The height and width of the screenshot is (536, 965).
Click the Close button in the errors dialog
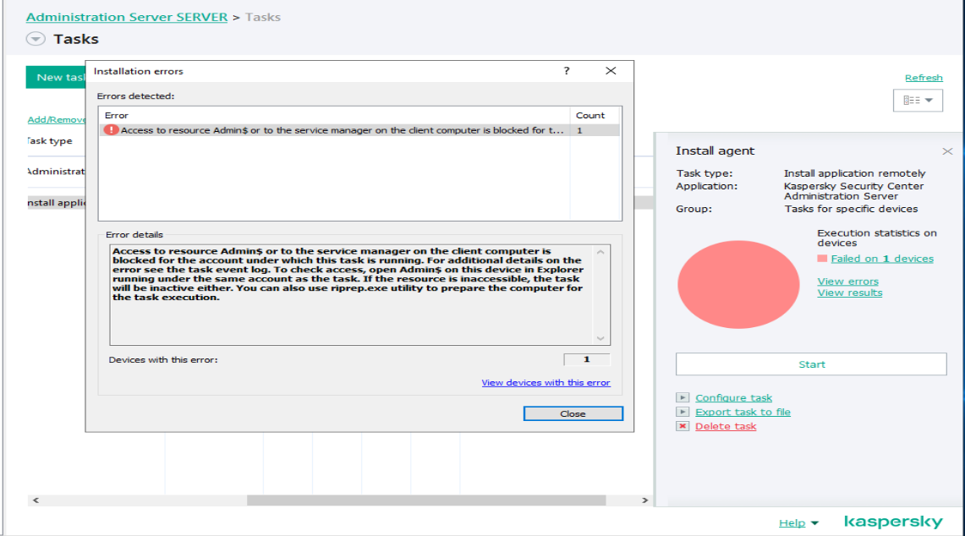[573, 413]
